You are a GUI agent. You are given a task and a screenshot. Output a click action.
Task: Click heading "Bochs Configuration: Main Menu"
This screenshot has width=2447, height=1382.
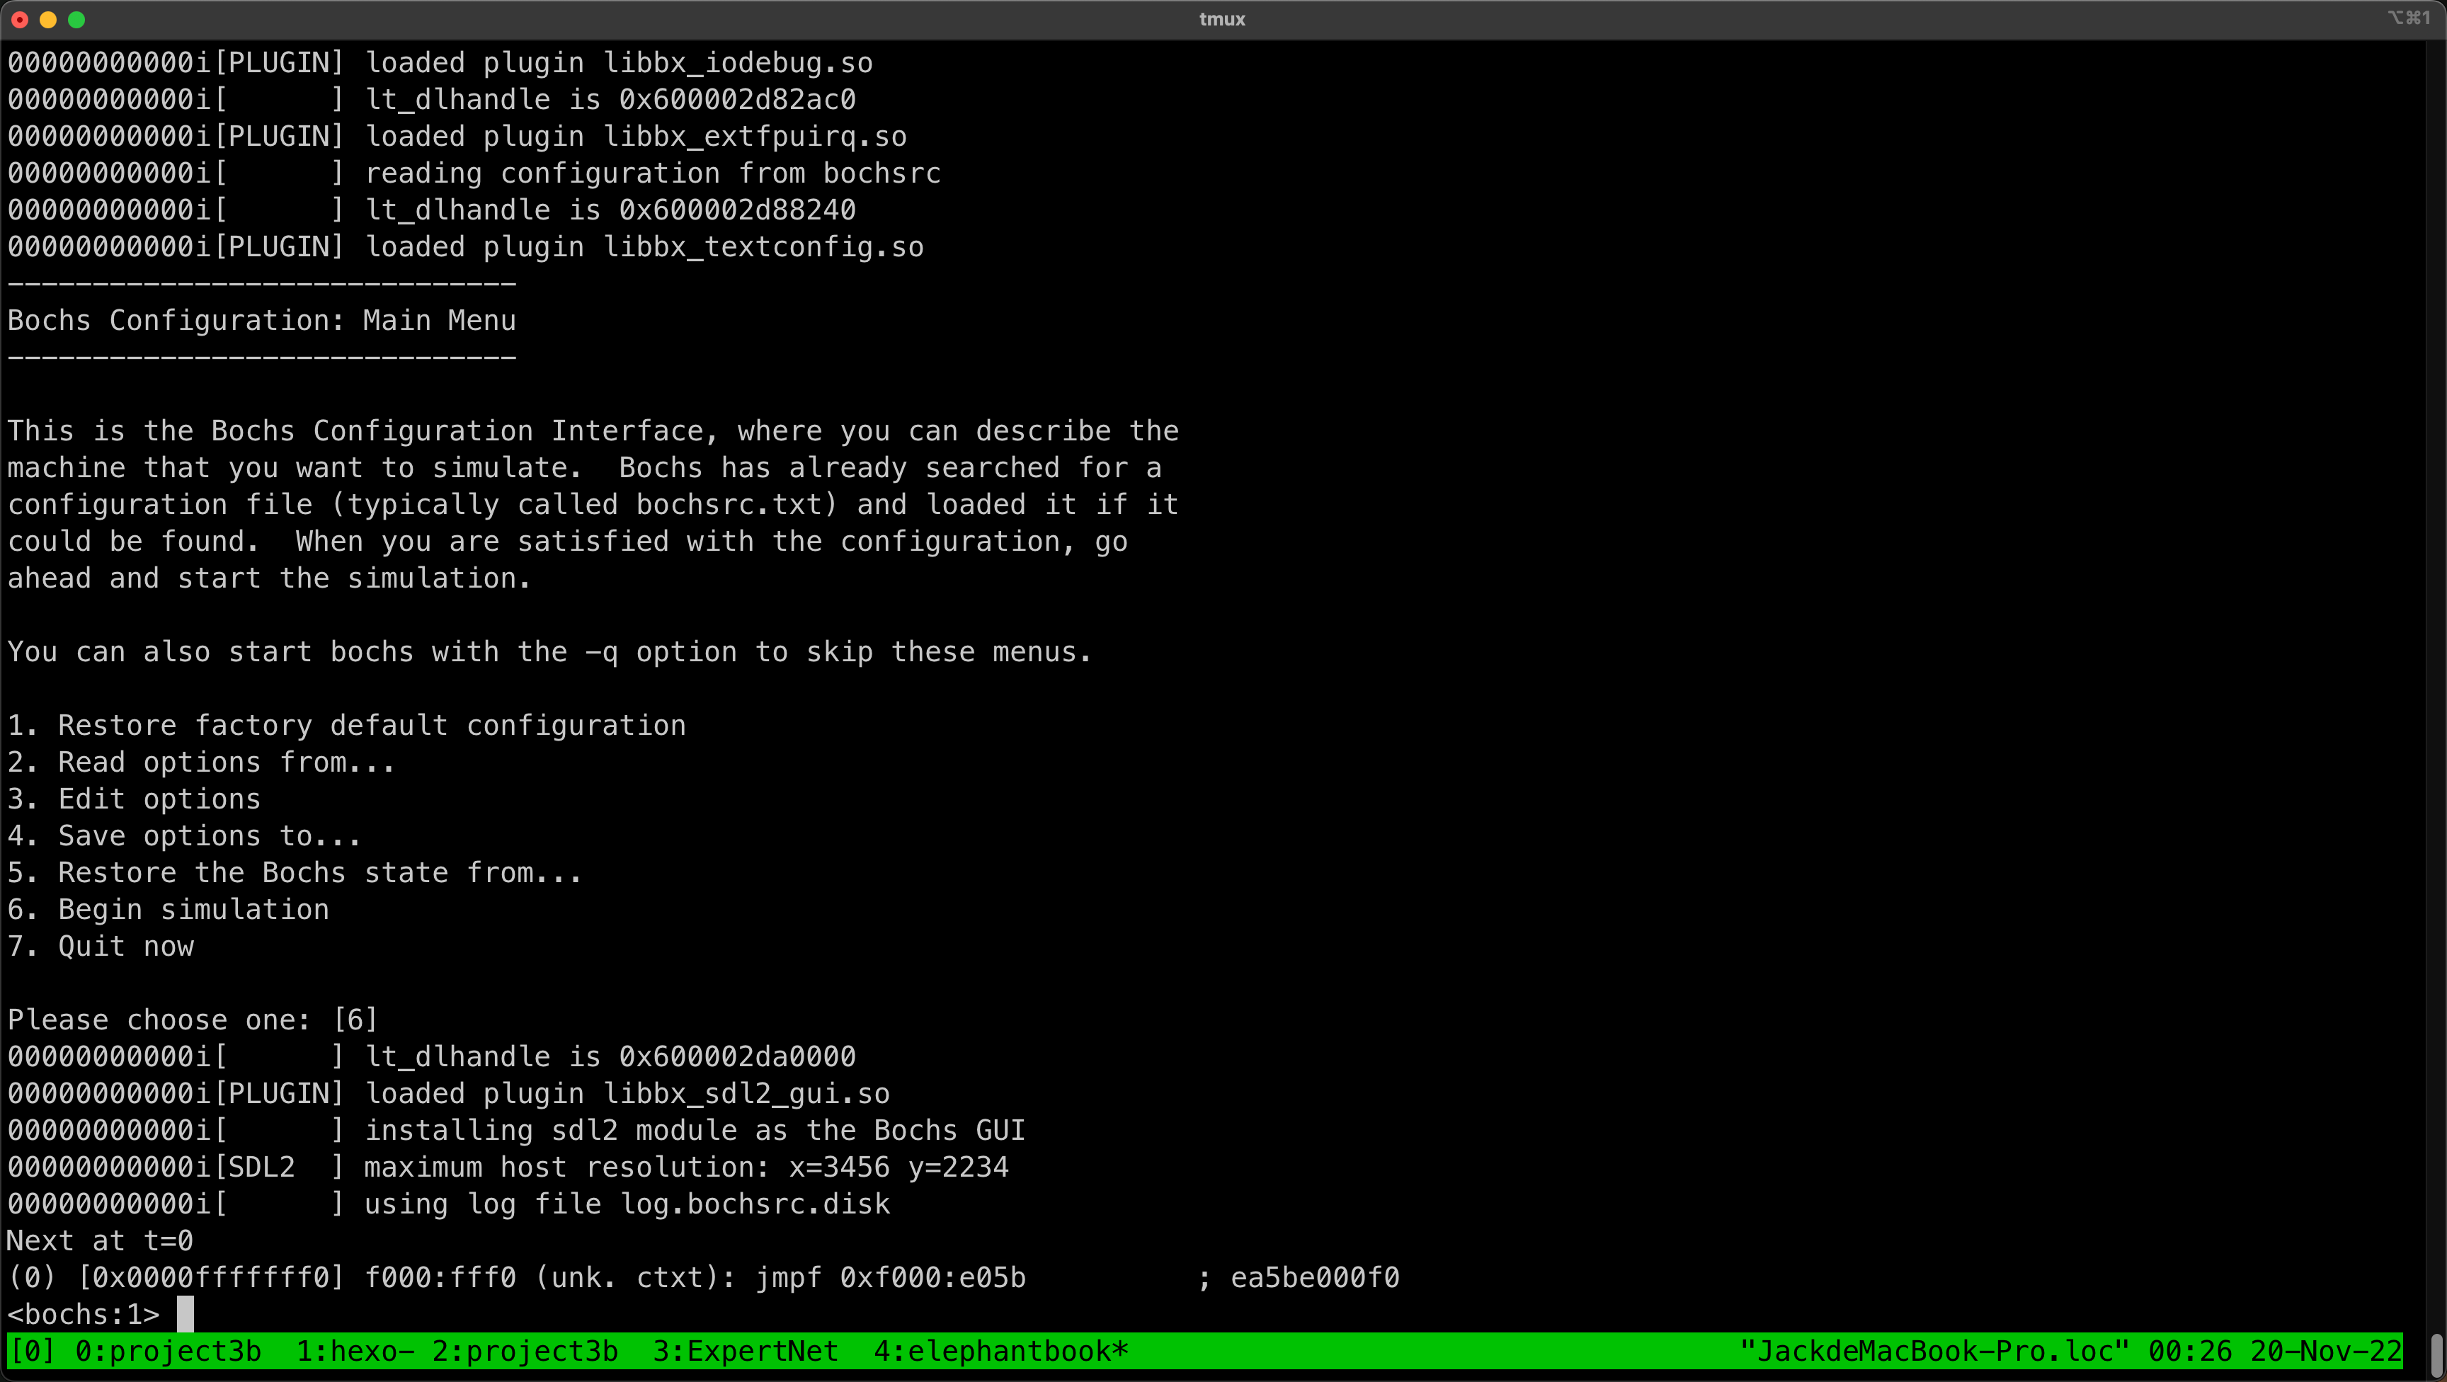261,321
